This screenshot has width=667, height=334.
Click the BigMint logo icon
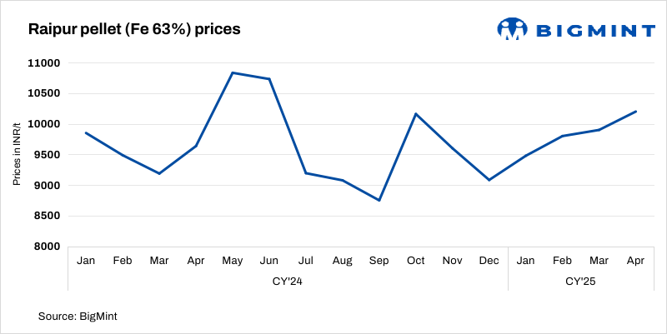click(513, 29)
